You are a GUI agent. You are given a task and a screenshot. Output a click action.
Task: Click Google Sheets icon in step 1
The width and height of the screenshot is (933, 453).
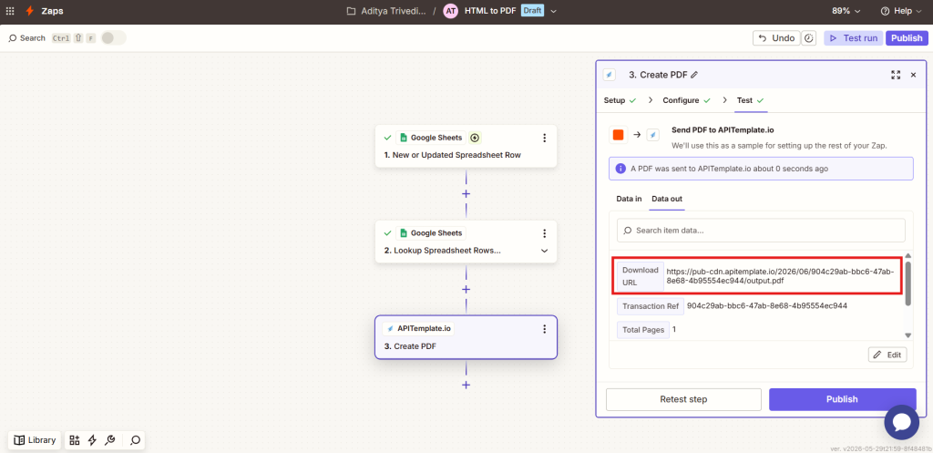click(x=403, y=138)
